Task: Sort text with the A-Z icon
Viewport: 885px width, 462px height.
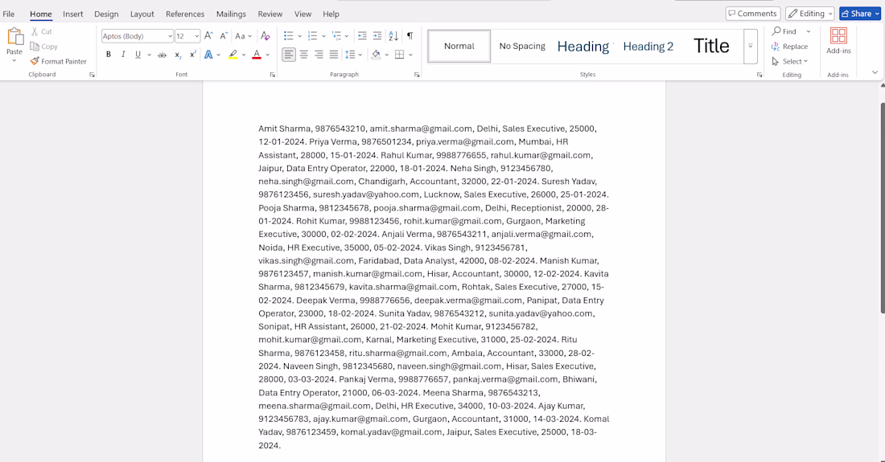Action: [x=393, y=36]
